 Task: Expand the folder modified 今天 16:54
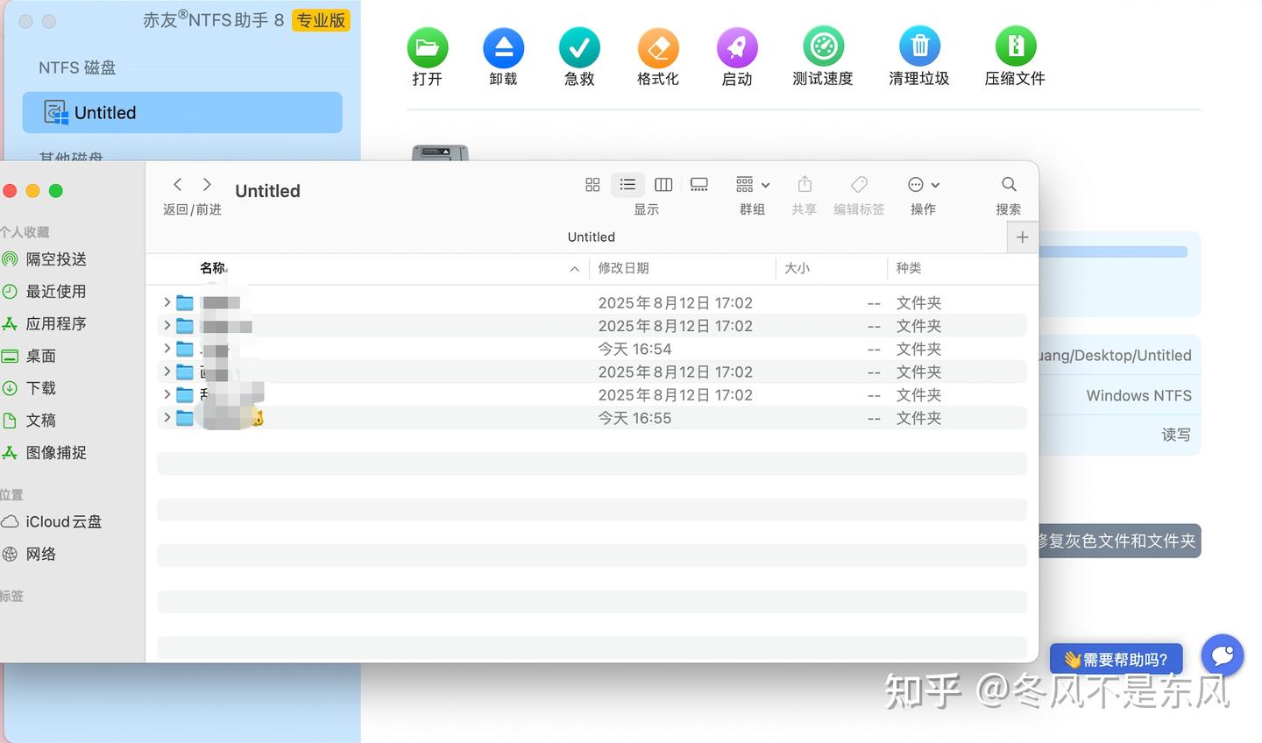pyautogui.click(x=167, y=349)
